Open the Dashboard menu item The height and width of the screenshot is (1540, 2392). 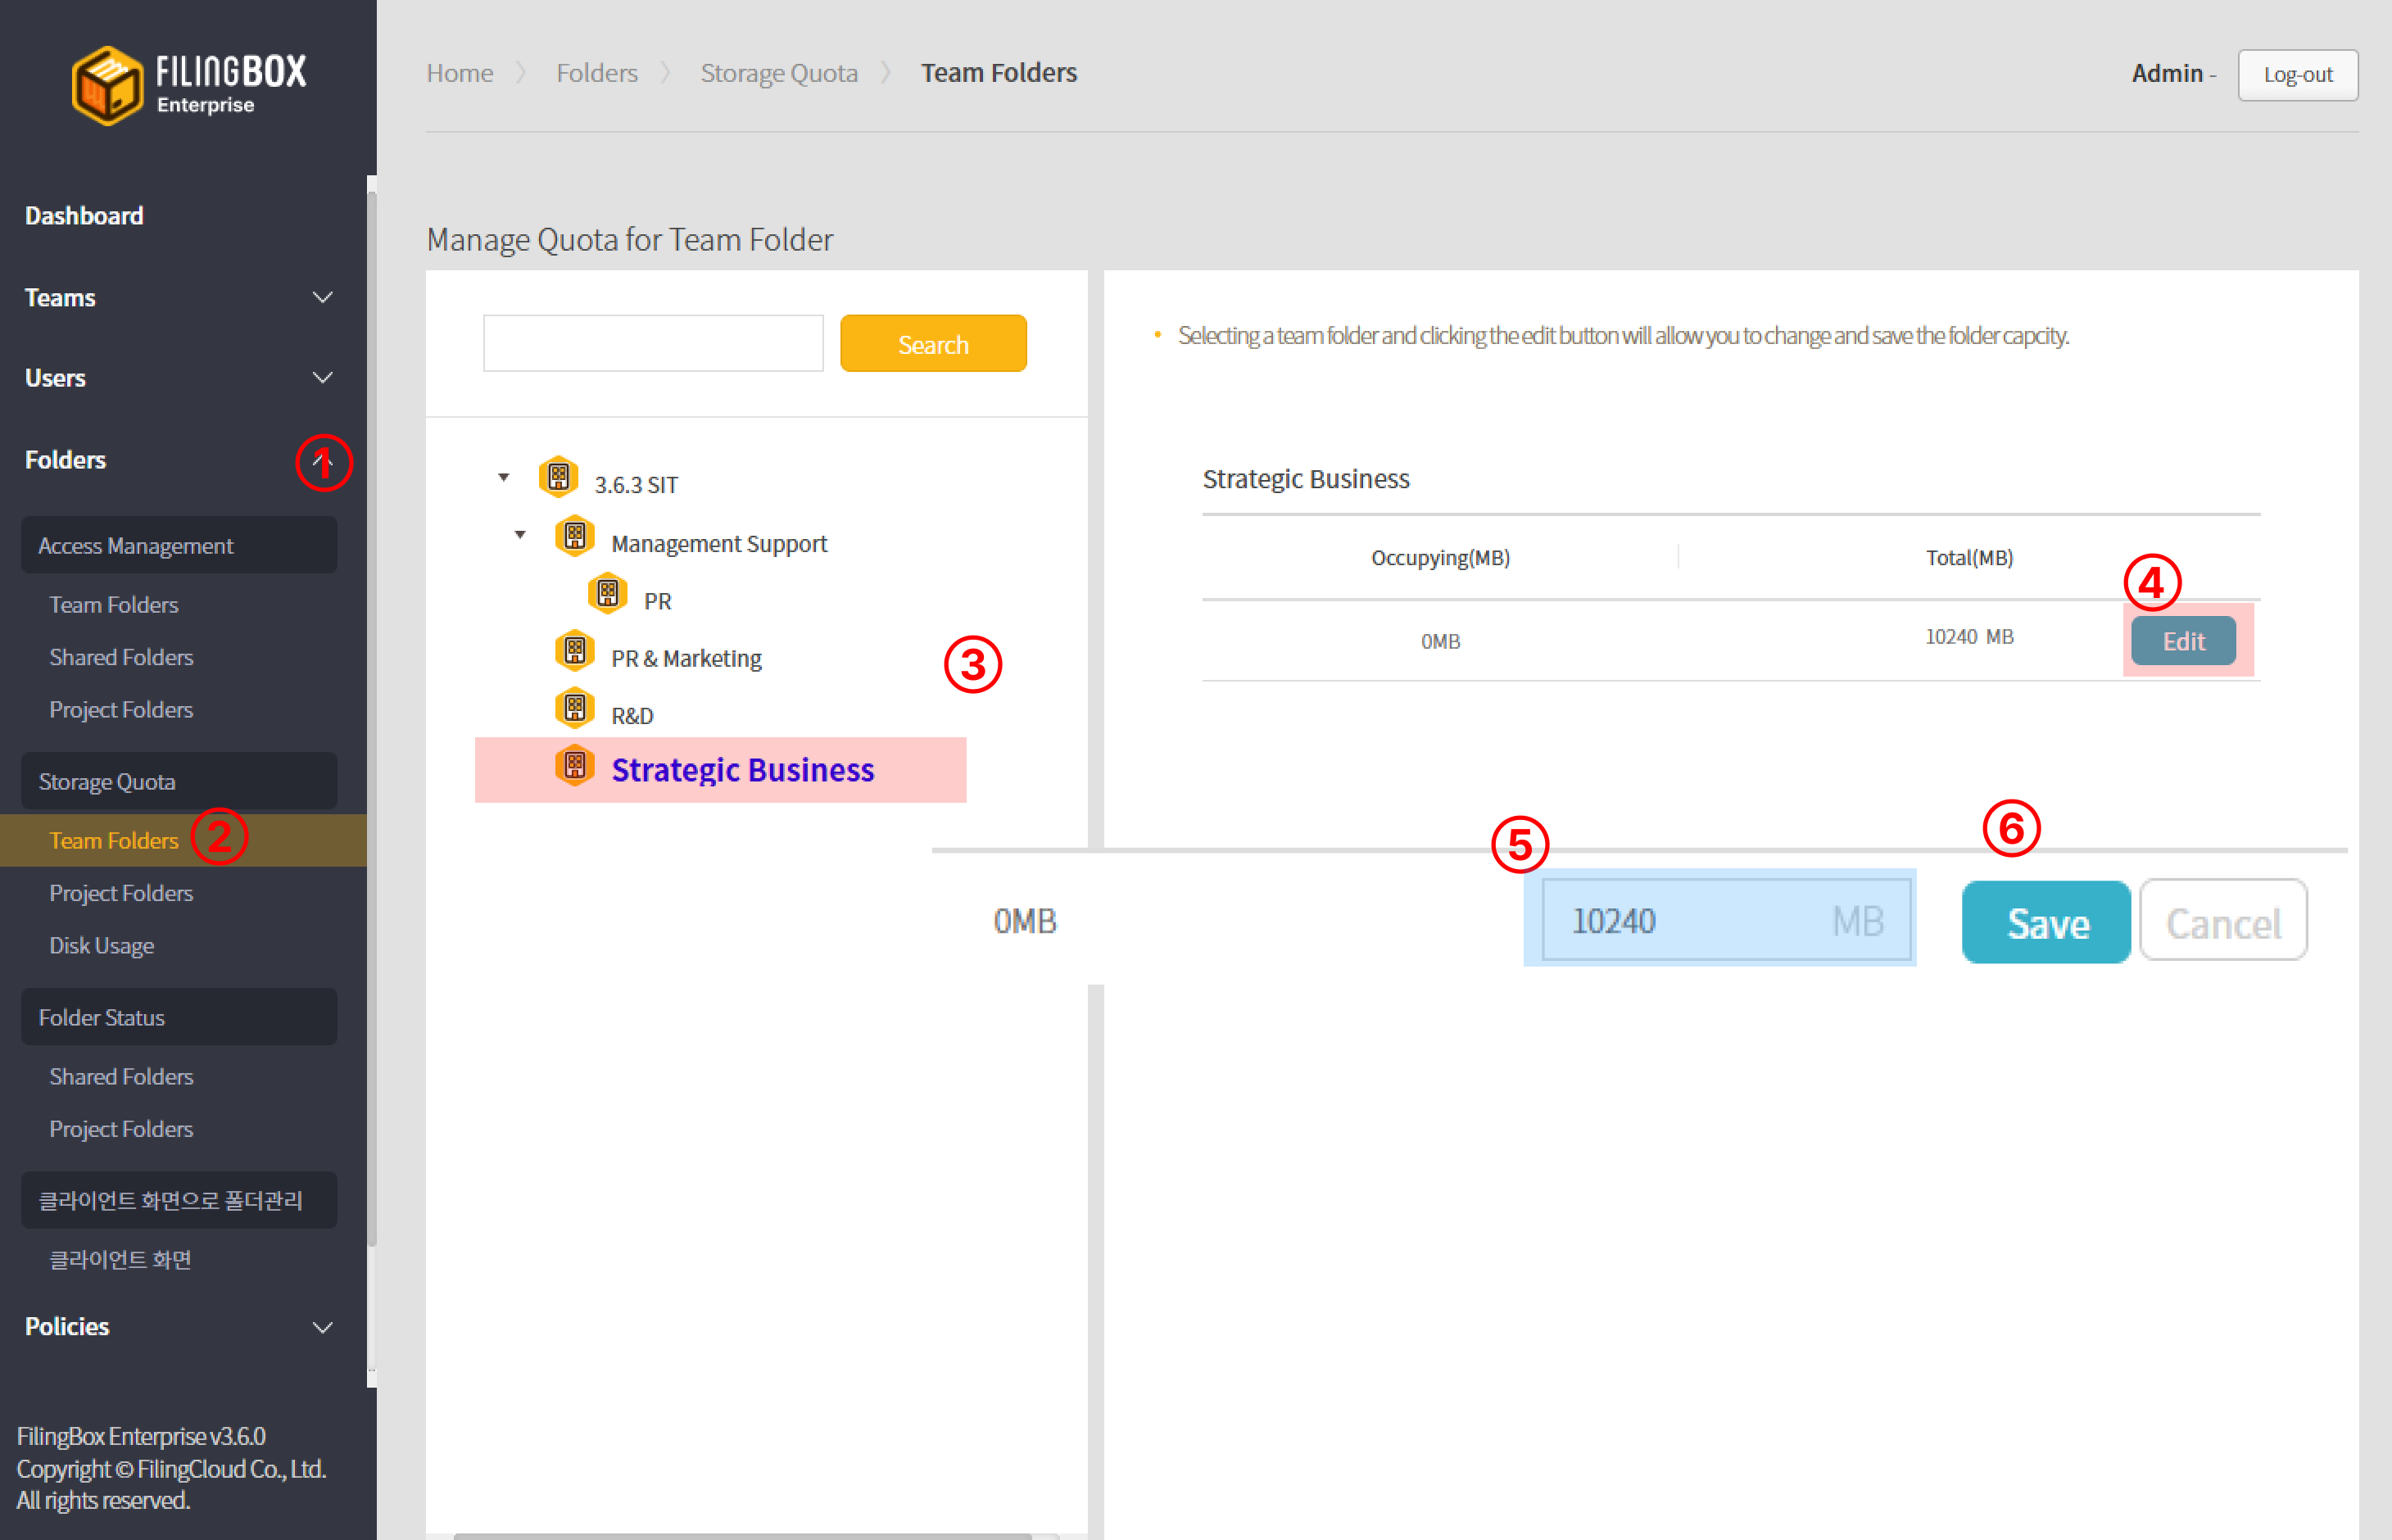(x=84, y=216)
